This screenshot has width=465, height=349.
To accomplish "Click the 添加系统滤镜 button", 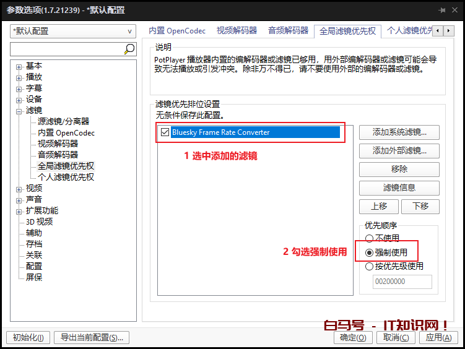I will coord(399,132).
